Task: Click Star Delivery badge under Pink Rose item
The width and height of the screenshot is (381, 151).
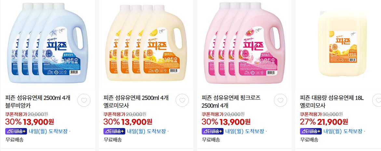Action: click(212, 131)
